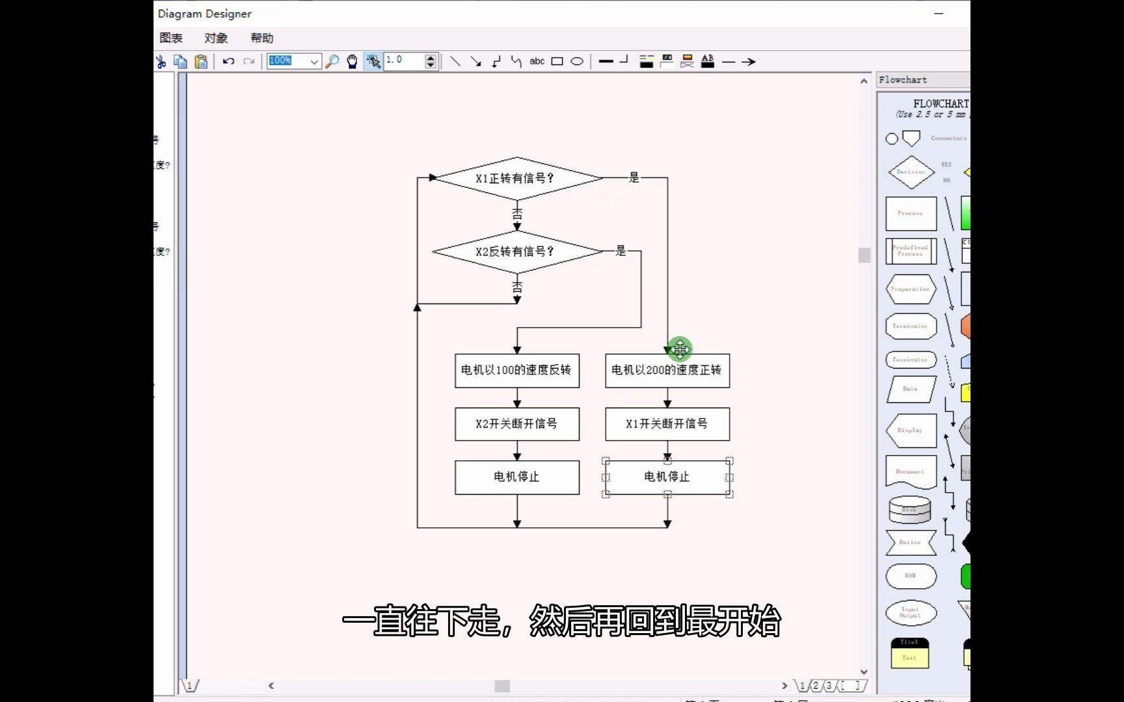Select the Decision diamond palette shape
This screenshot has height=702, width=1124.
[x=911, y=172]
